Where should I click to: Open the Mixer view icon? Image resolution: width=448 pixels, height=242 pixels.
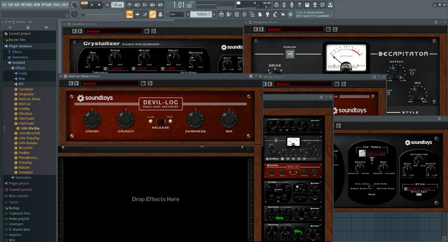[244, 14]
